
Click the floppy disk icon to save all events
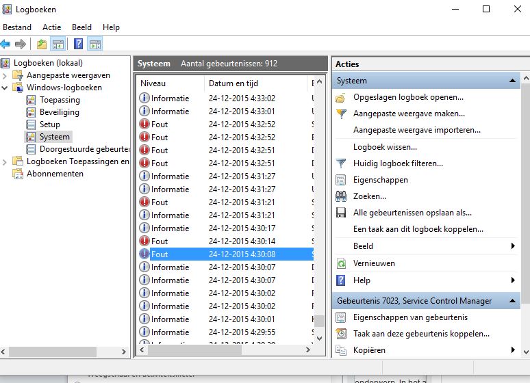(341, 213)
